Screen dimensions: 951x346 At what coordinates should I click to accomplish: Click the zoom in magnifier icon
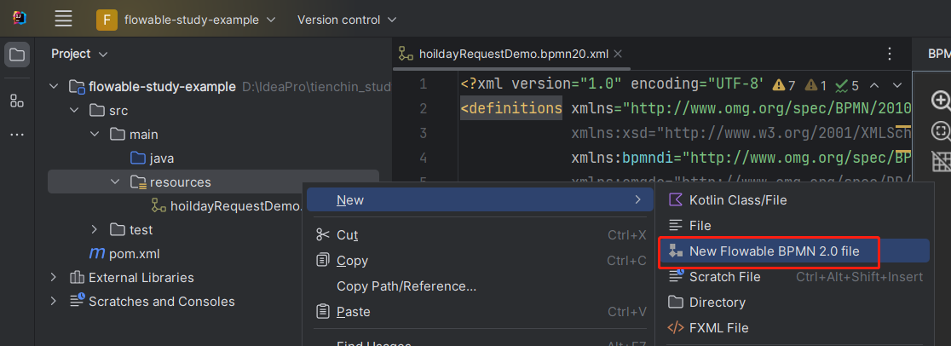pos(941,101)
